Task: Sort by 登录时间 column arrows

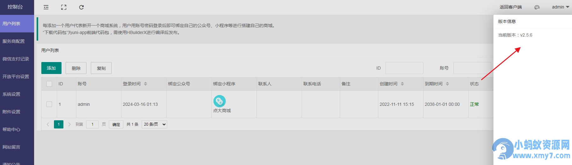Action: click(145, 84)
